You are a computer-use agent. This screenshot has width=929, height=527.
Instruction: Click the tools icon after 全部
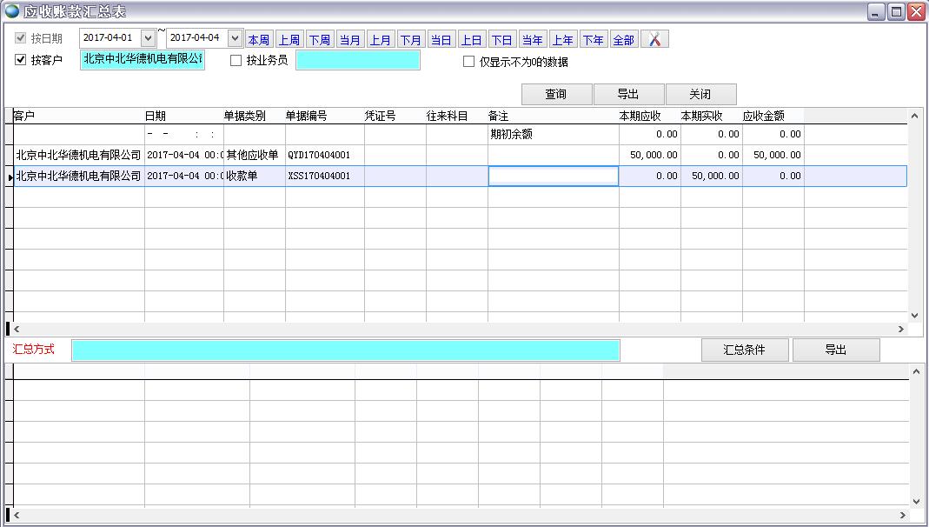pos(654,40)
